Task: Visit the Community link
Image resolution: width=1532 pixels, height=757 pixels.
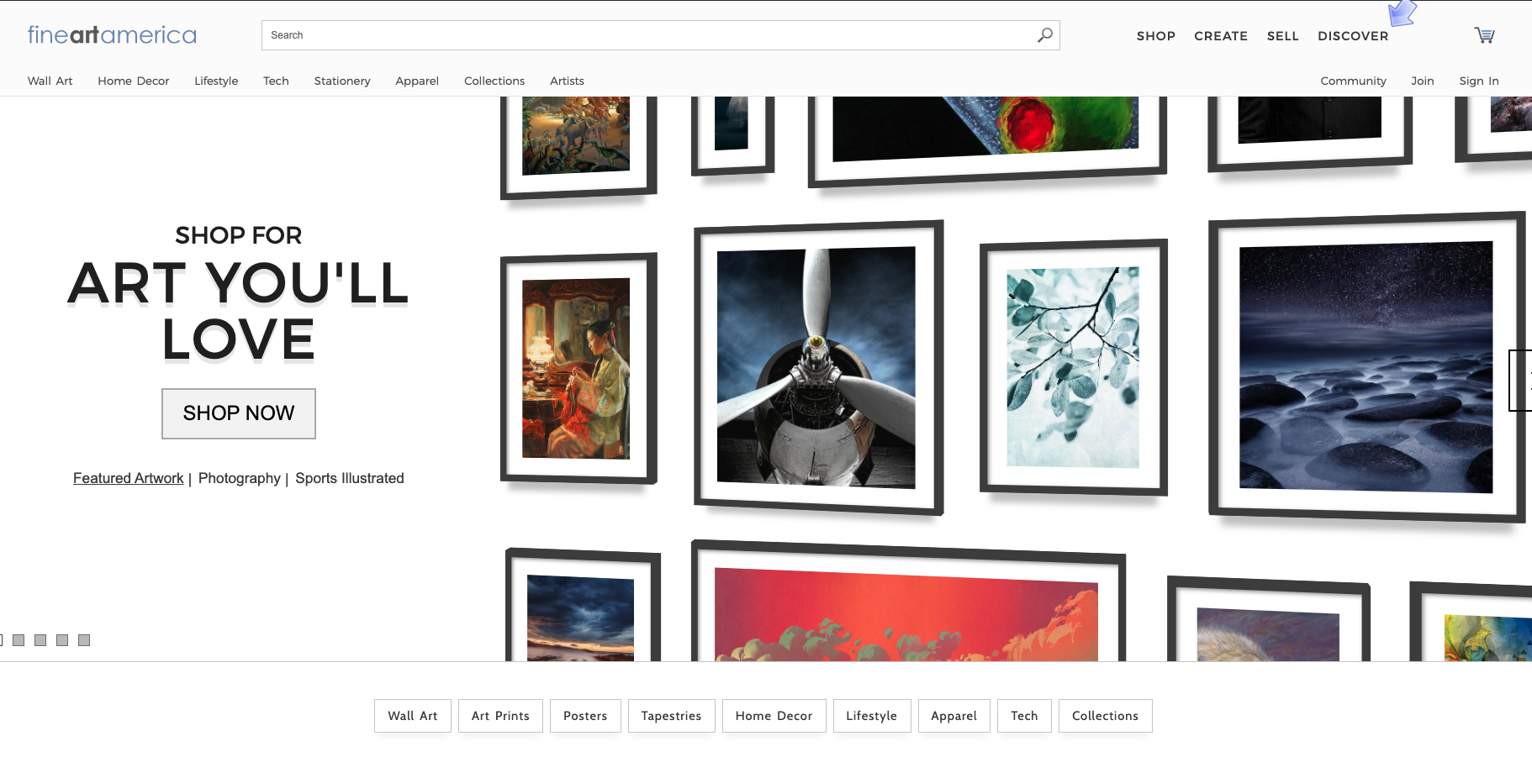Action: (x=1353, y=81)
